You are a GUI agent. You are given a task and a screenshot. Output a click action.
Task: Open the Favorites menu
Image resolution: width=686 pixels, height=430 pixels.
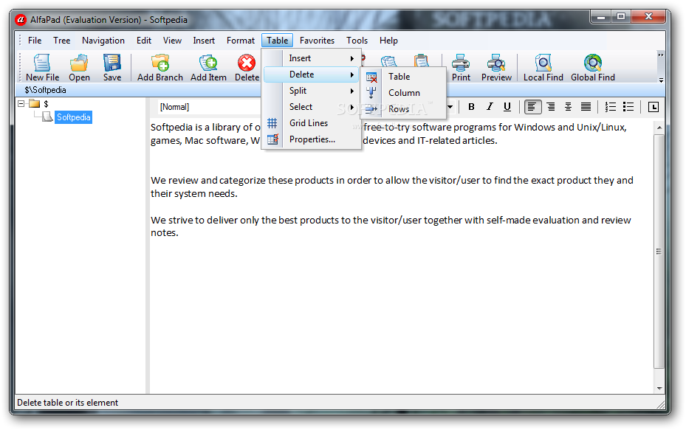click(x=318, y=41)
